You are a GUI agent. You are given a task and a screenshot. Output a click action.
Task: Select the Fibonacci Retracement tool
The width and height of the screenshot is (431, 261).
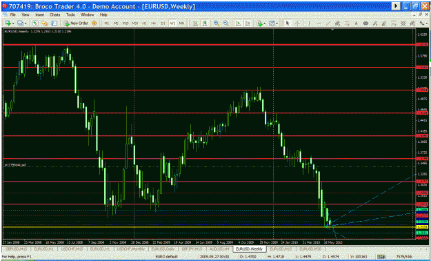coord(347,23)
